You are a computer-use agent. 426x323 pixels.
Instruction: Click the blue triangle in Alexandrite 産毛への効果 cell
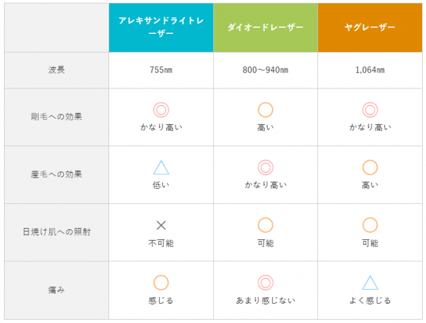coord(161,167)
